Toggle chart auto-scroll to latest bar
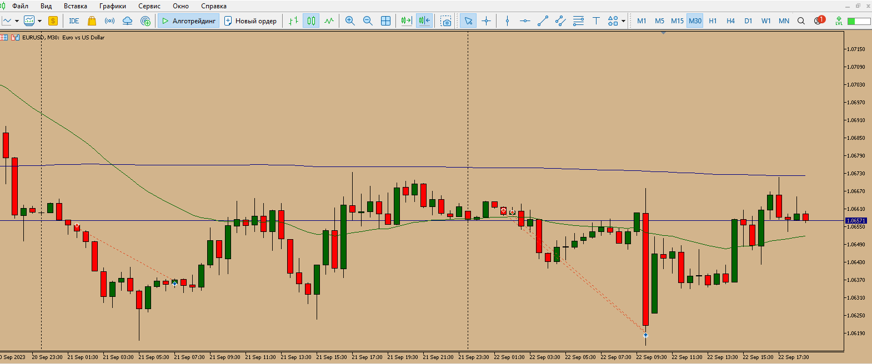The height and width of the screenshot is (364, 872). (407, 21)
